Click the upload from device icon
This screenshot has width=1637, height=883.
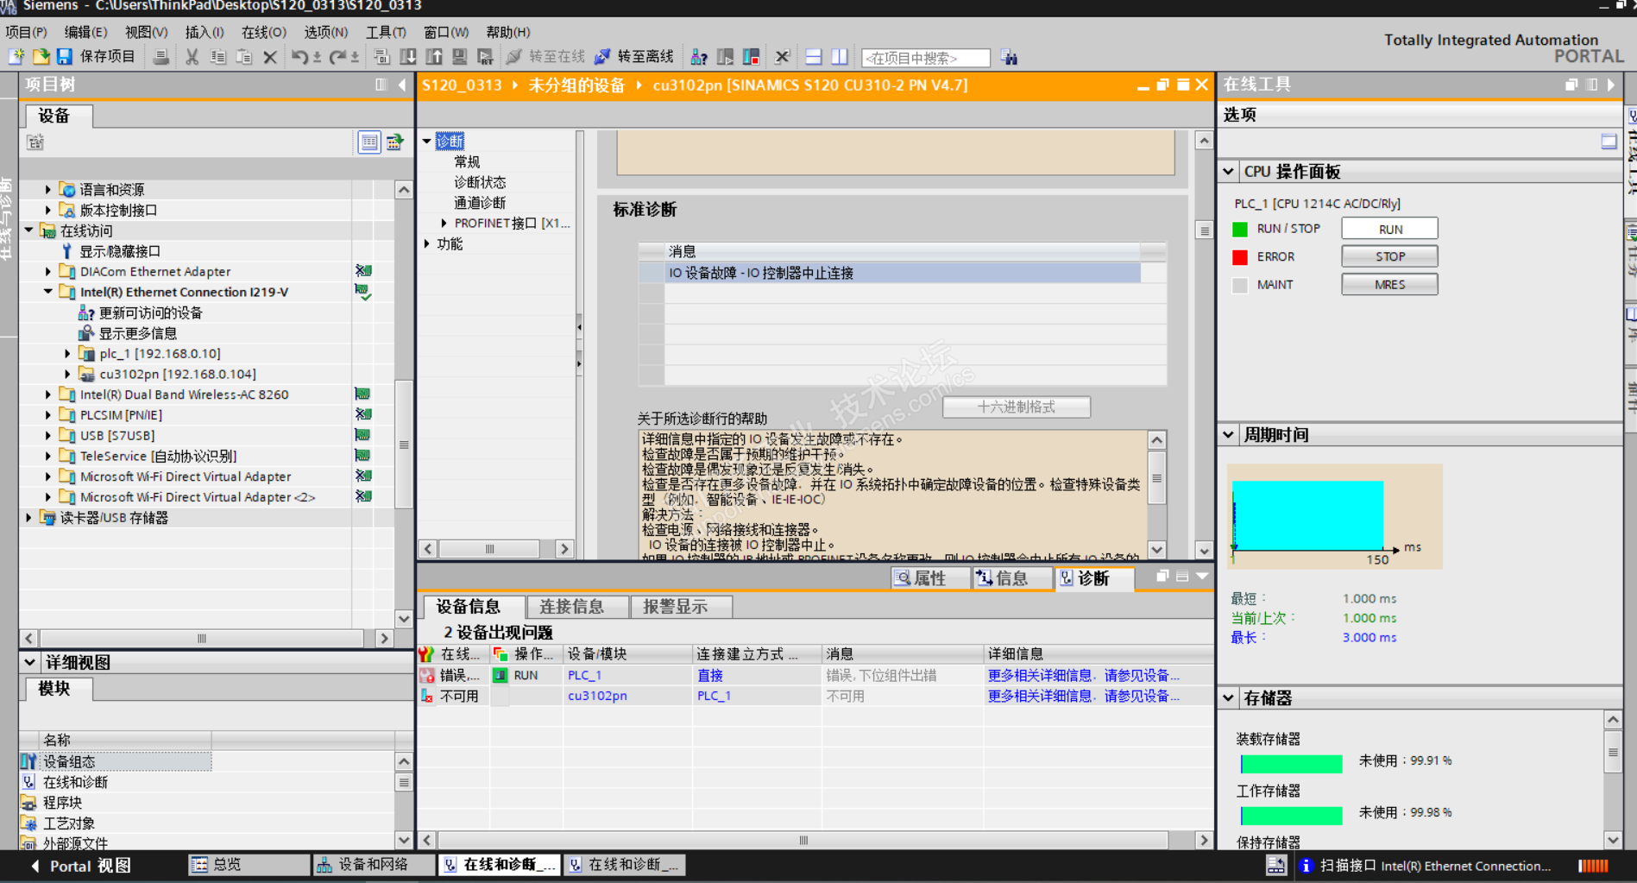point(434,57)
